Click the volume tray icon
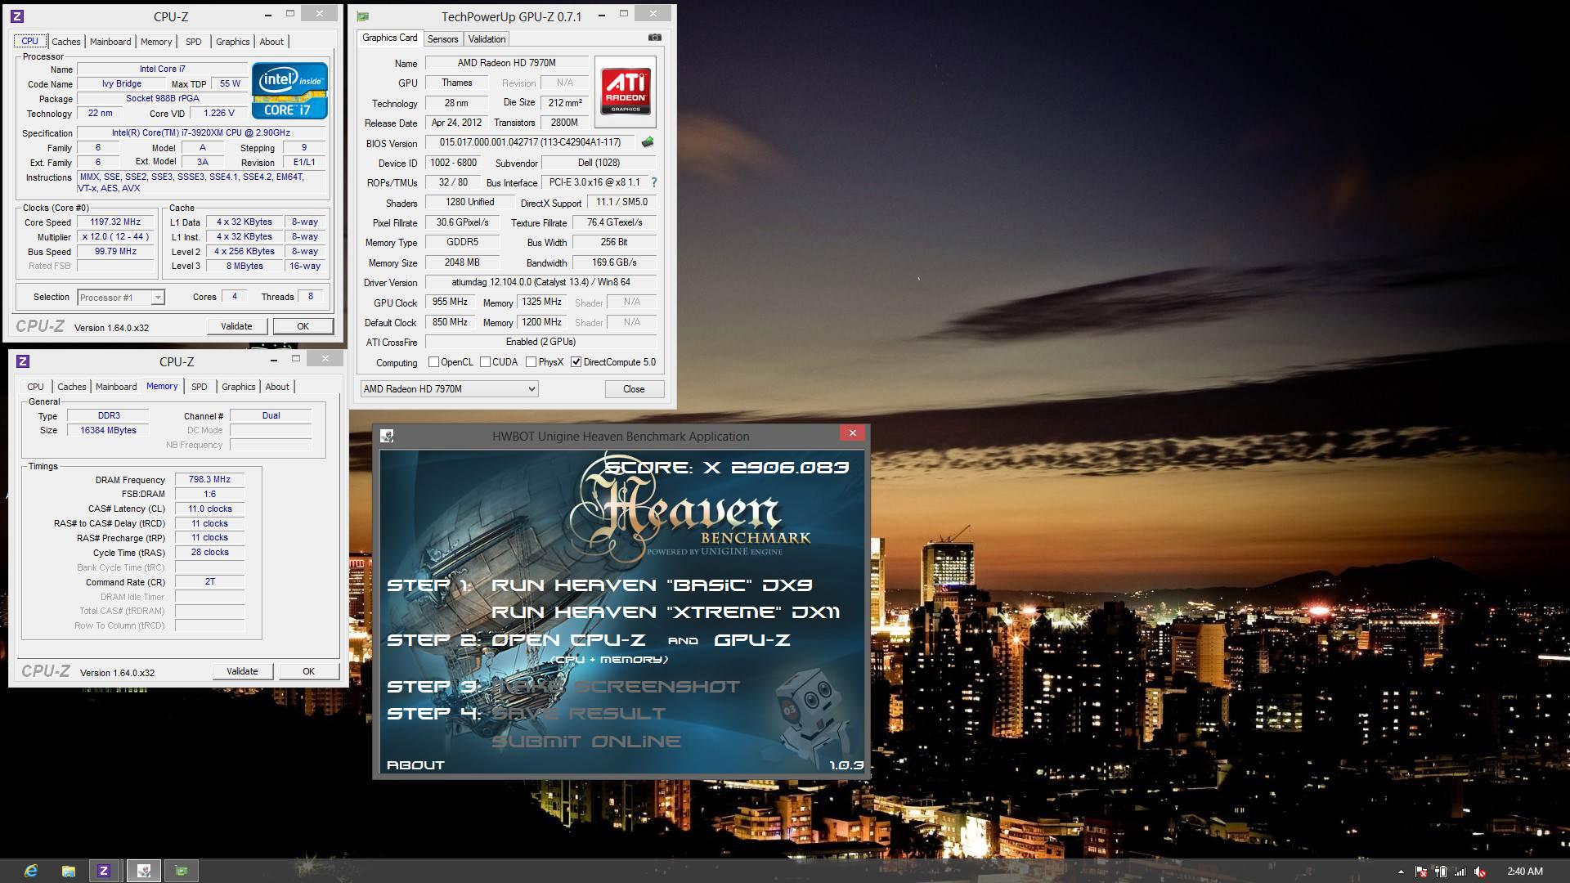This screenshot has height=883, width=1570. [x=1480, y=872]
